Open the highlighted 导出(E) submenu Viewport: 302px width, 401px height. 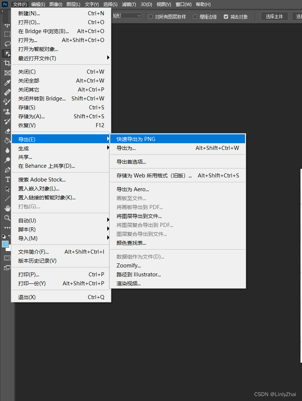[x=61, y=139]
